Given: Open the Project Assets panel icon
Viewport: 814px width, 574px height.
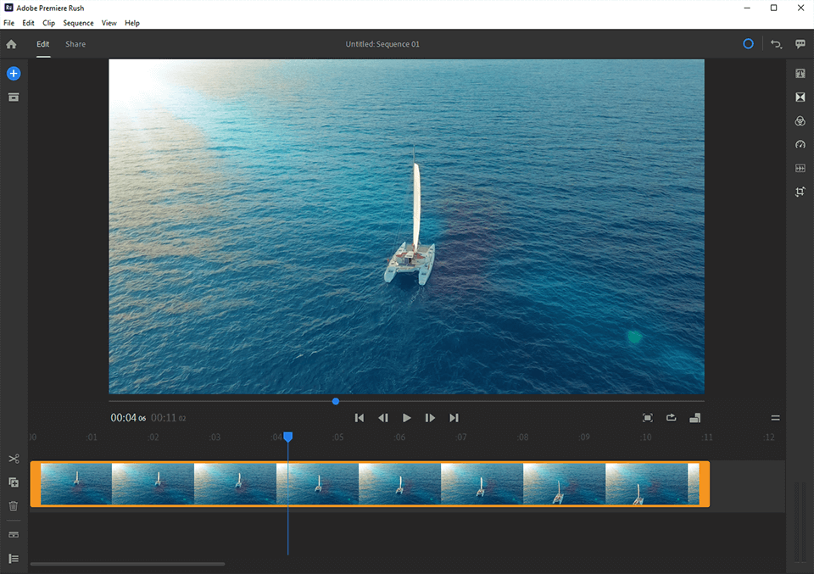Looking at the screenshot, I should [13, 98].
